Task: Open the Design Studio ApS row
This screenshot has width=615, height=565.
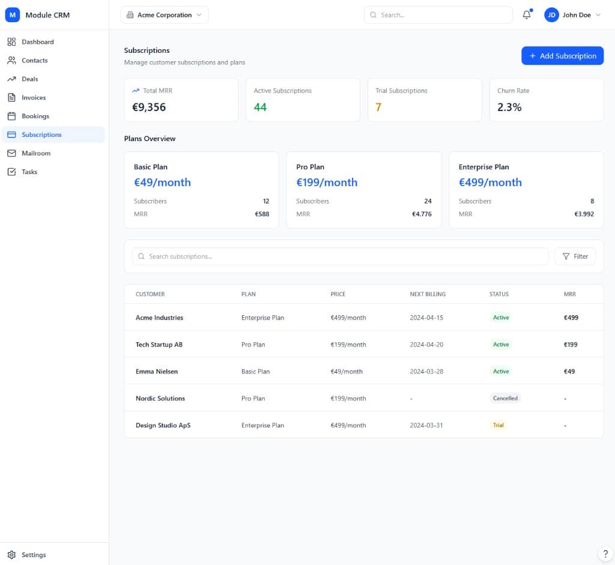Action: 363,425
